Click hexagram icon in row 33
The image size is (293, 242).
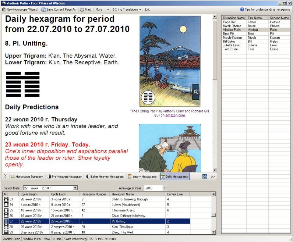click(6, 199)
